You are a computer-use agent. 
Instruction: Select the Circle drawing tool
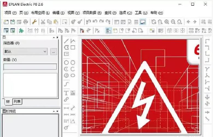click(x=66, y=62)
